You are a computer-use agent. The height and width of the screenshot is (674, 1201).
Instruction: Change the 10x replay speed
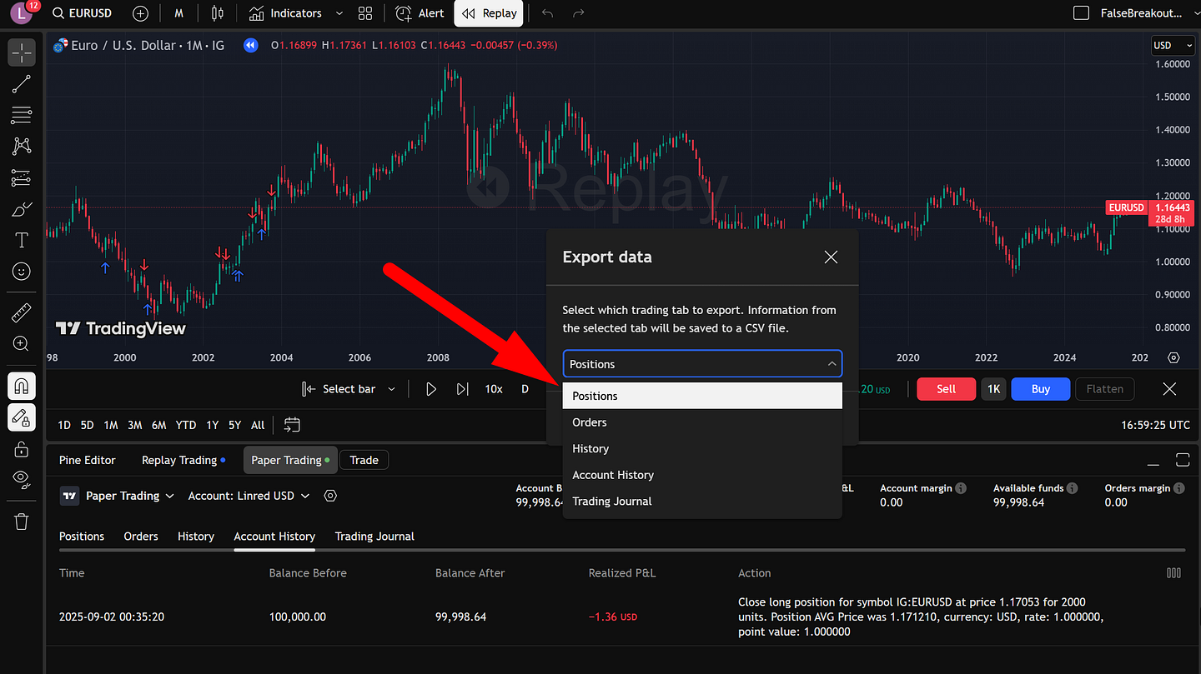(x=494, y=389)
